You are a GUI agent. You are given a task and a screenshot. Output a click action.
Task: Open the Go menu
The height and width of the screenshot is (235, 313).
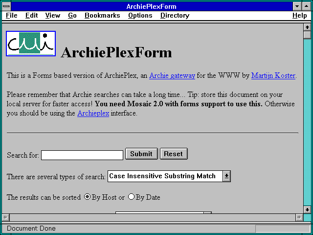pos(72,16)
